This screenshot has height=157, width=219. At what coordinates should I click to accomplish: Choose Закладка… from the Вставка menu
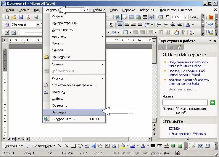pos(74,112)
